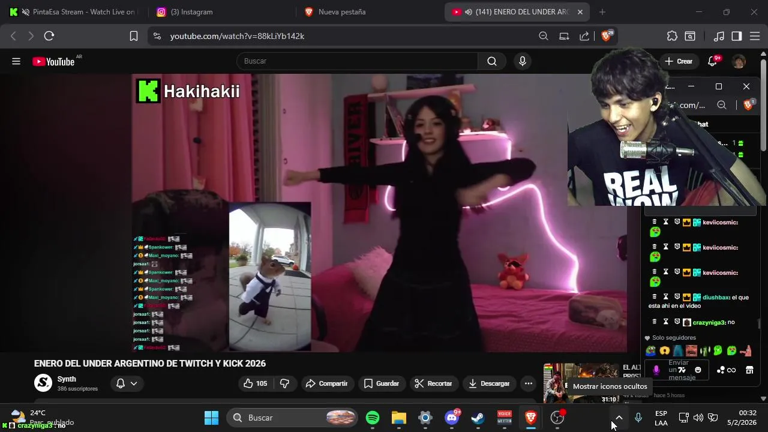Open Voicemeeter from the taskbar
The image size is (768, 432).
505,418
